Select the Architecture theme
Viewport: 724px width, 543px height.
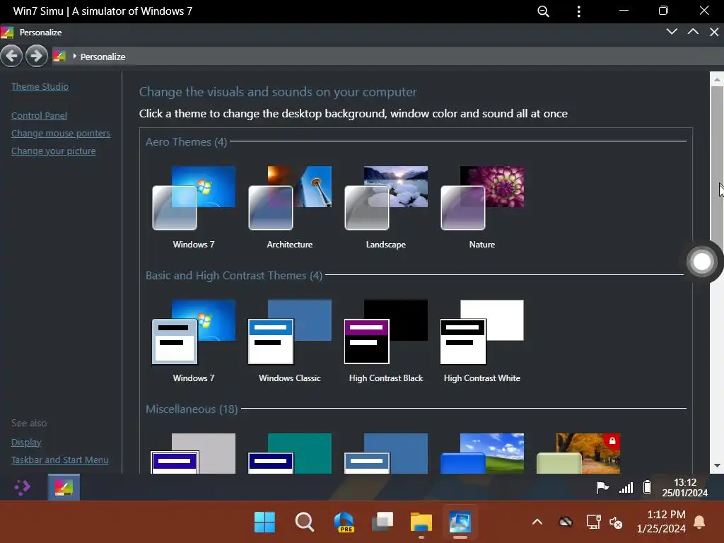pyautogui.click(x=289, y=208)
